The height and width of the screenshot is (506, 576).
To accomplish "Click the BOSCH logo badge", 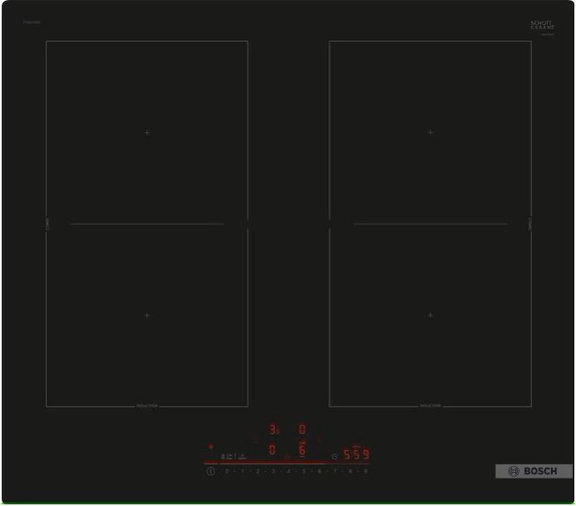I will [x=534, y=471].
